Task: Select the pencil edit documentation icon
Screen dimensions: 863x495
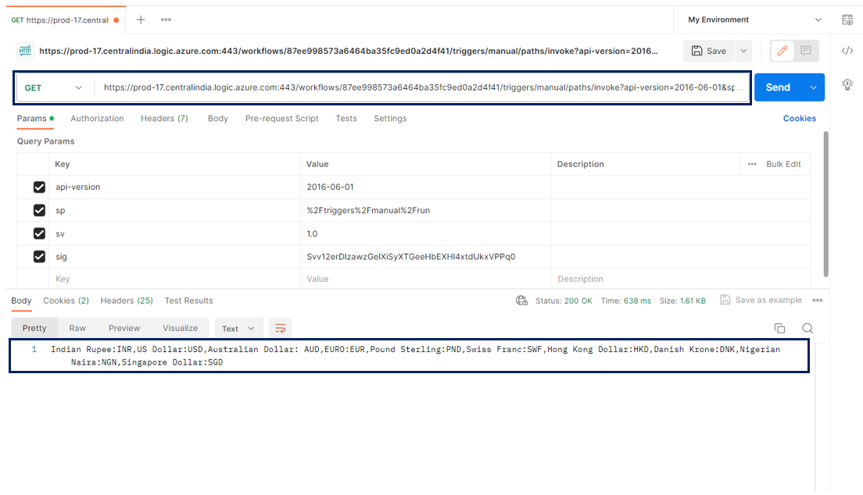Action: [782, 50]
